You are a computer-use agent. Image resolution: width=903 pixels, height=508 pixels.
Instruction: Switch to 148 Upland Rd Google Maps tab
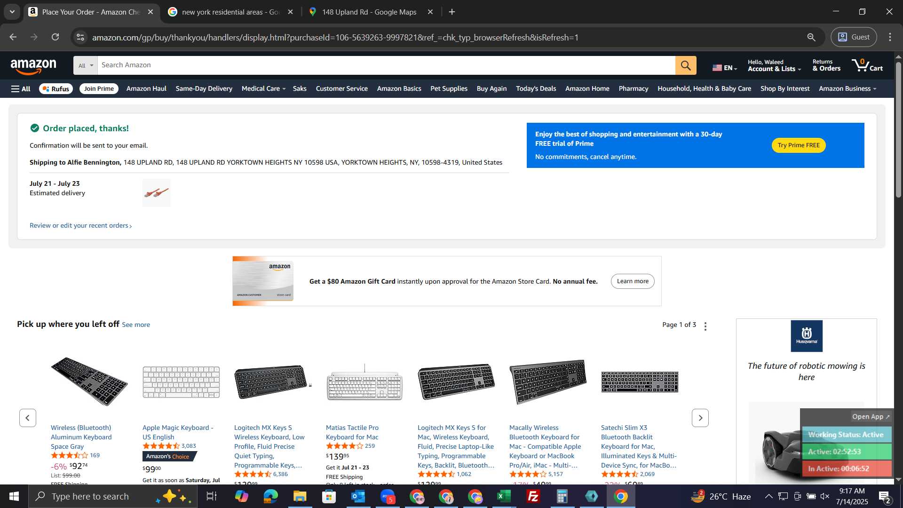tap(369, 12)
